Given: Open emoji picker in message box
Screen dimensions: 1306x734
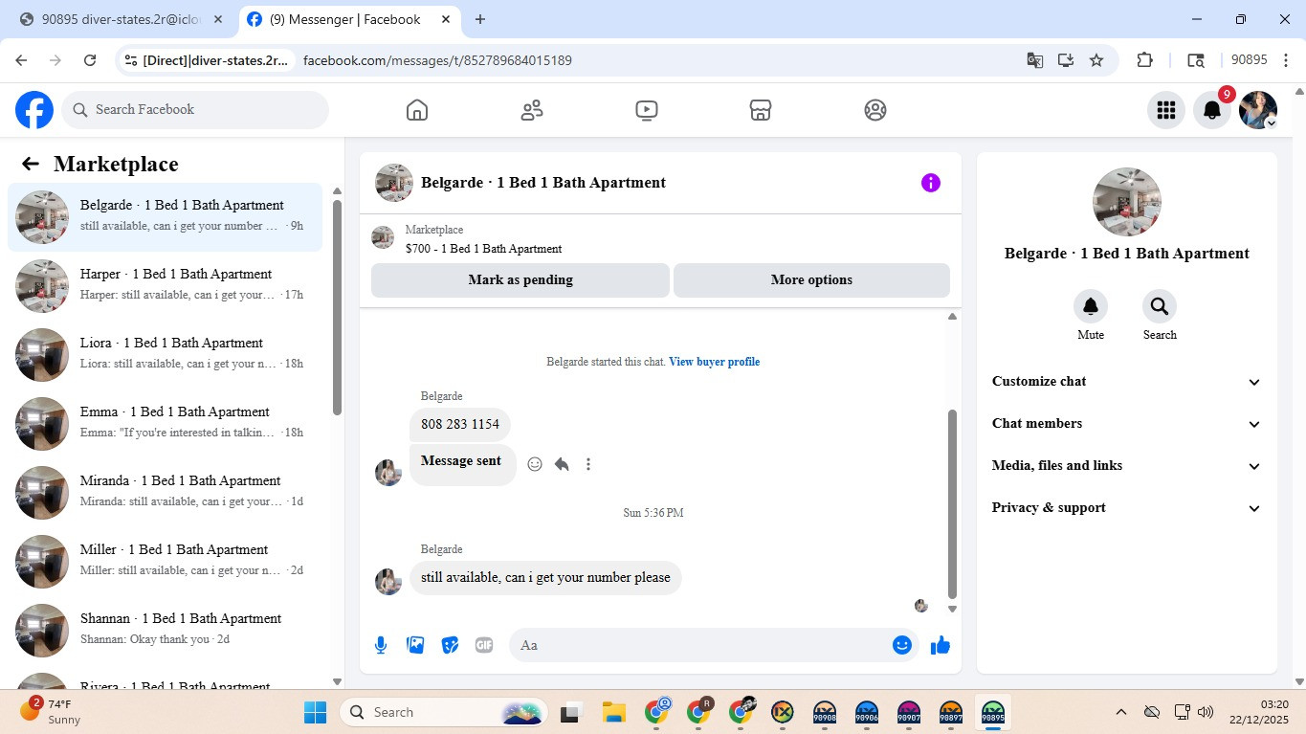Looking at the screenshot, I should click(x=901, y=645).
